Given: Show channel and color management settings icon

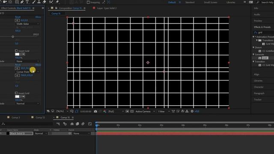Looking at the screenshot, I should pyautogui.click(x=104, y=111).
